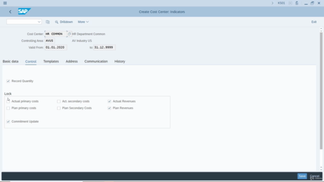Viewport: 324px width, 182px height.
Task: Click the play icon next to KS01
Action: coord(290,3)
